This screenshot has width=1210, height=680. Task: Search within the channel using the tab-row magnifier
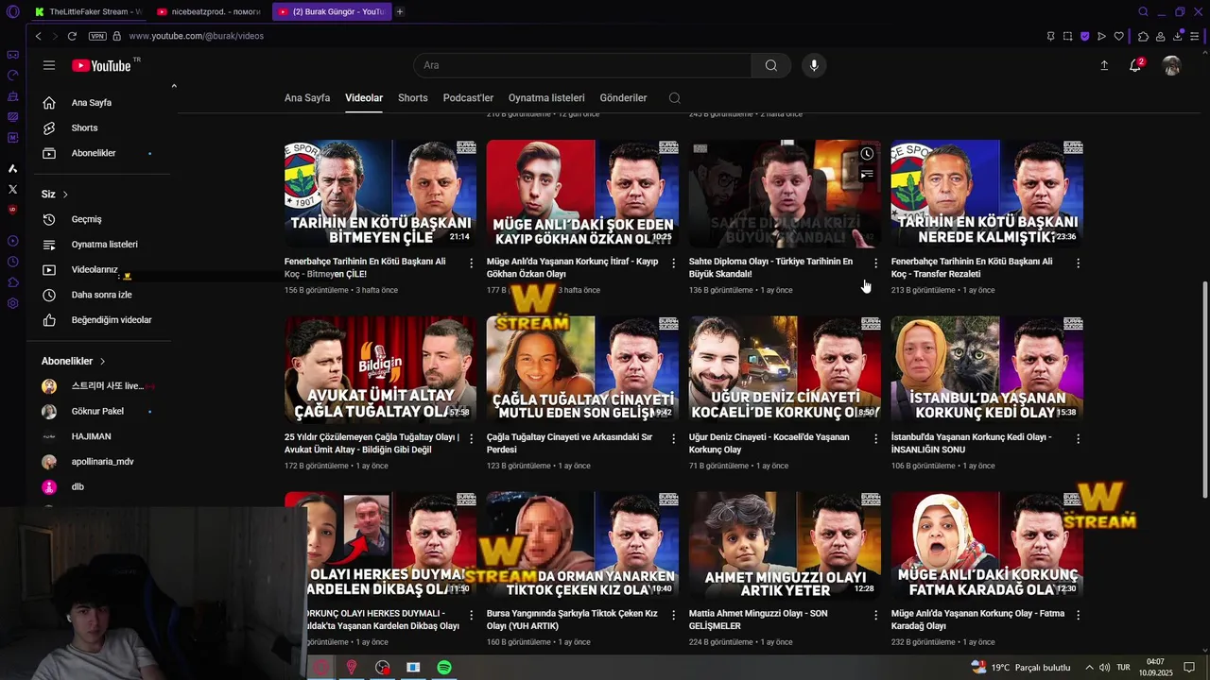tap(674, 98)
